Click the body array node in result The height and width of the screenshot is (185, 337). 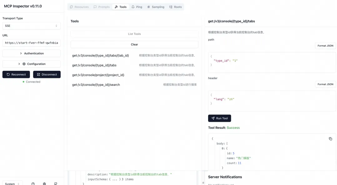(222, 144)
